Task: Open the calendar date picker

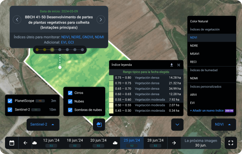Action: tap(12, 143)
